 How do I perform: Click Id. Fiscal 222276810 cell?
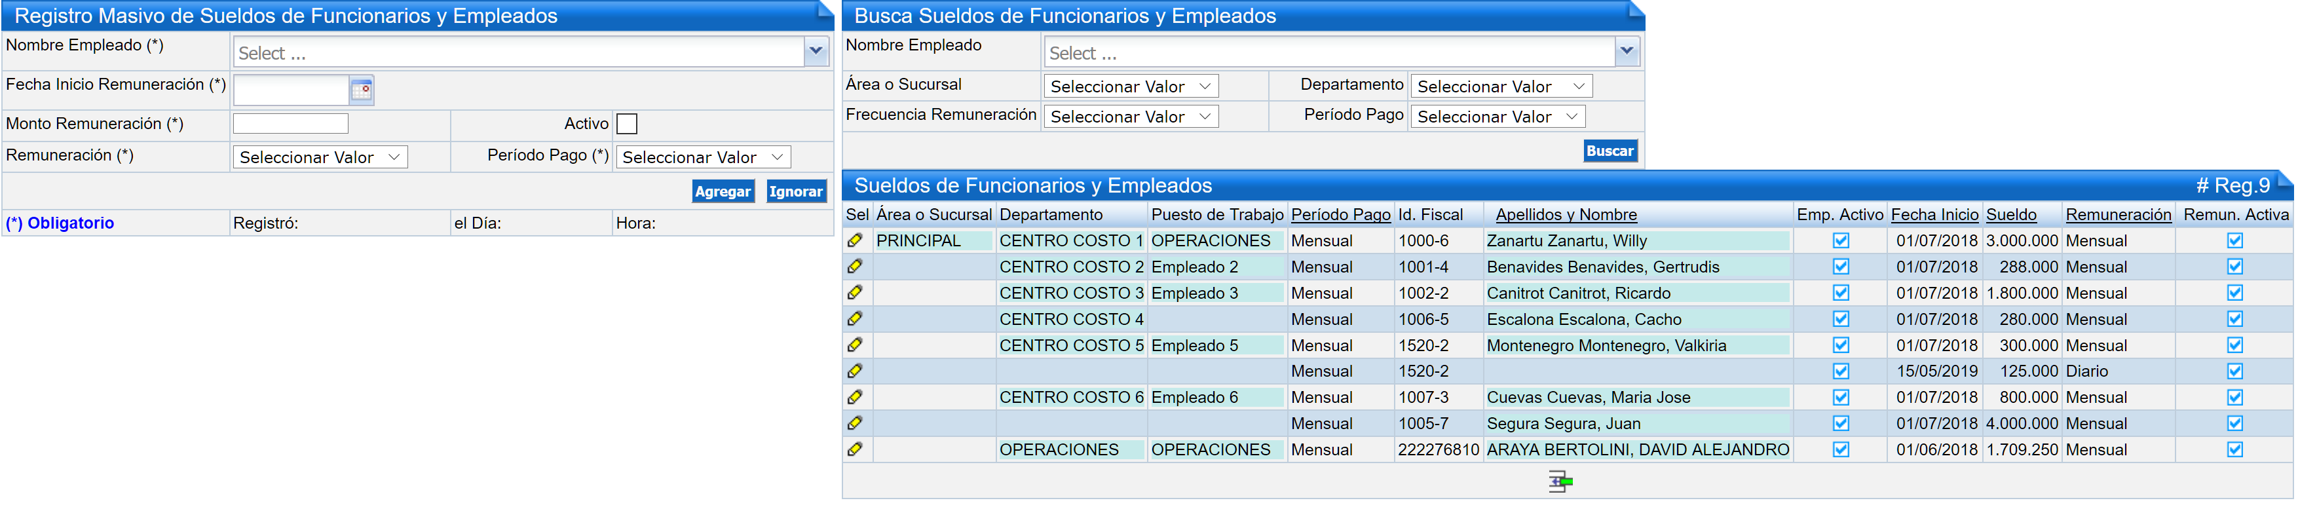point(1438,449)
